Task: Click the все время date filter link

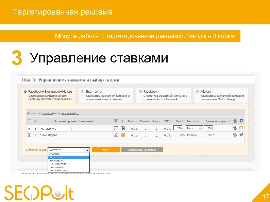Action: click(69, 113)
